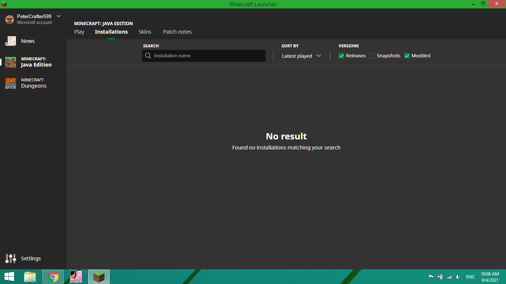Select Minecraft Dungeons sidebar entry
The width and height of the screenshot is (506, 284).
[33, 83]
